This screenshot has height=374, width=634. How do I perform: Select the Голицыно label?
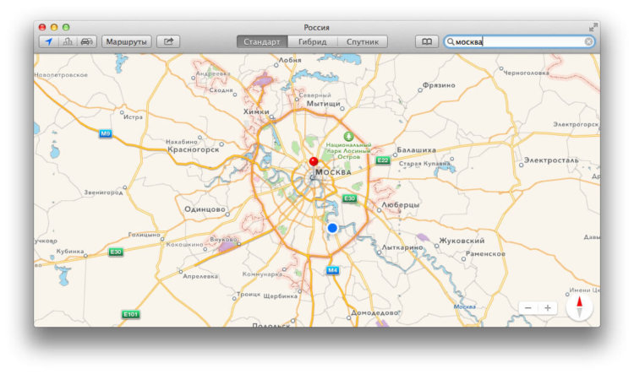tap(144, 234)
